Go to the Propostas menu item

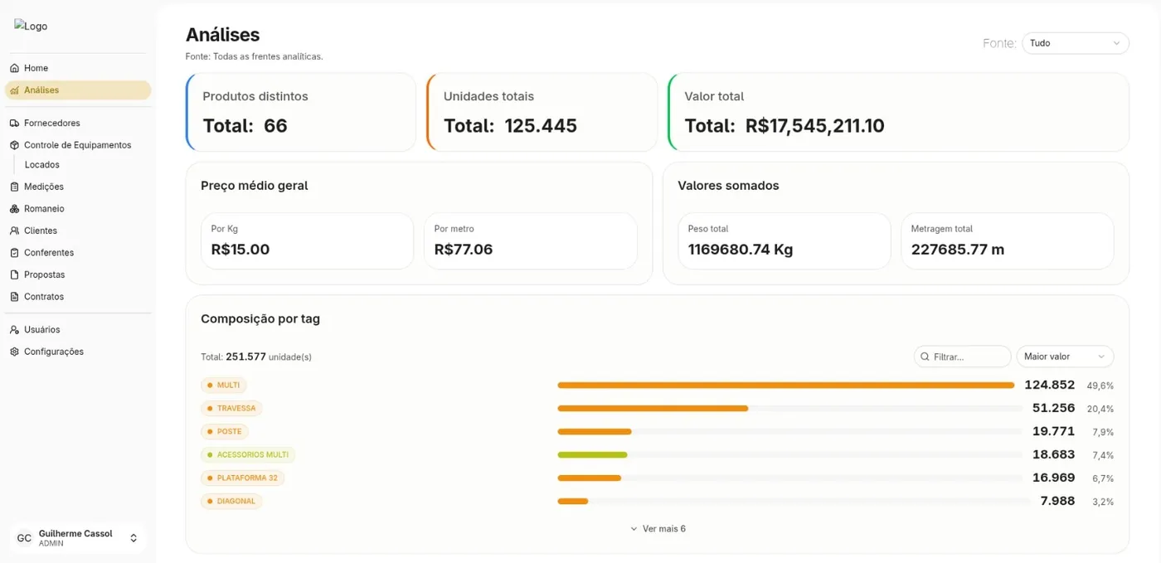click(x=45, y=274)
